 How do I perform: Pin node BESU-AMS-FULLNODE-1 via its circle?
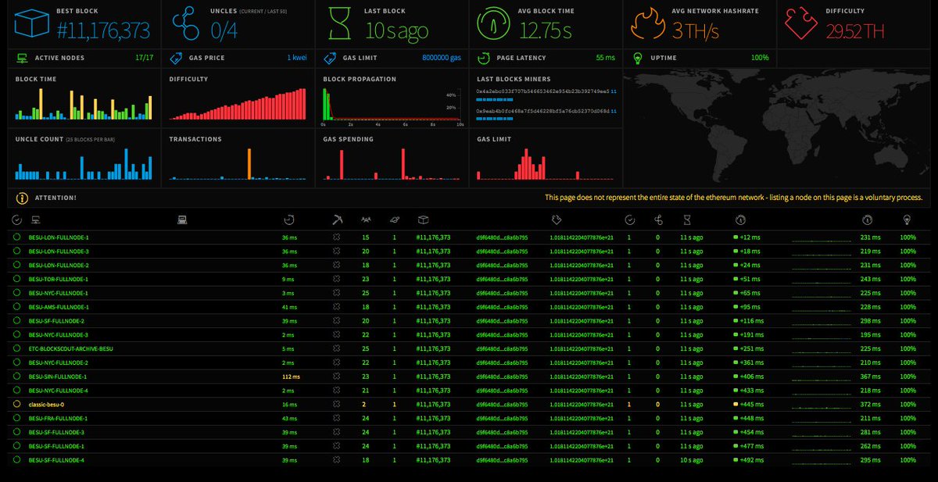click(16, 307)
